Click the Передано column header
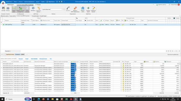The image size is (181, 101). 172,62
